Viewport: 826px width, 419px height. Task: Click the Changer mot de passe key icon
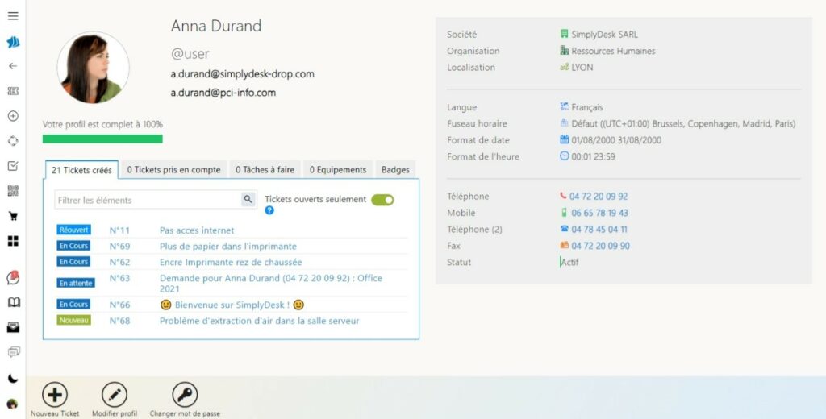click(185, 395)
